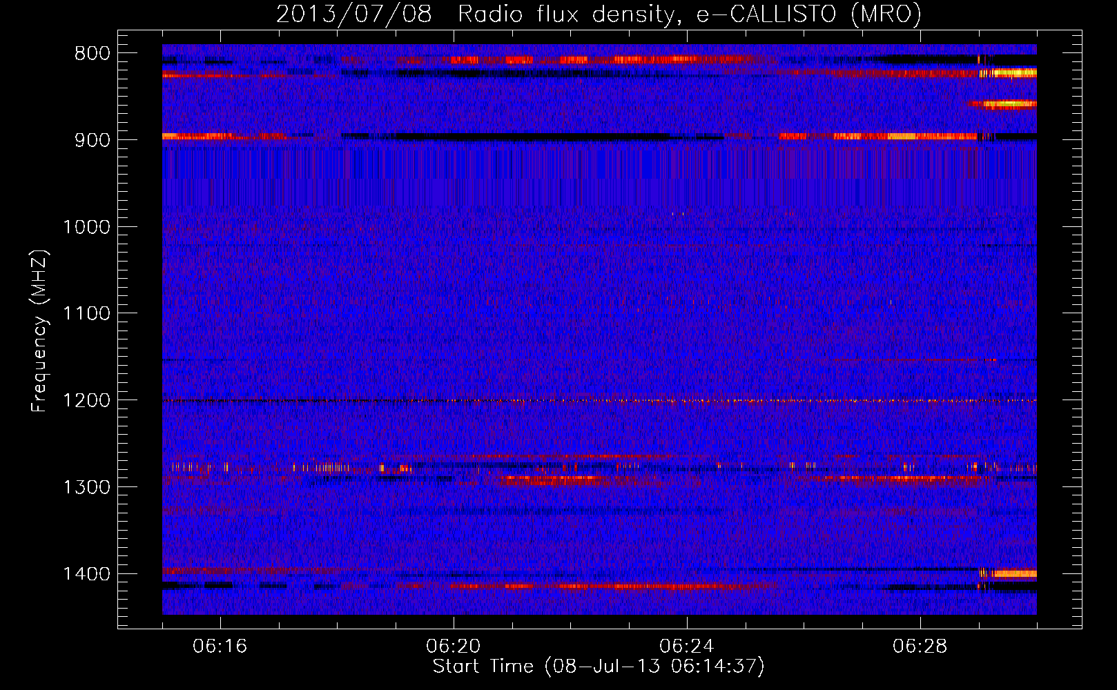Select the 1000 frequency tick label
Image resolution: width=1117 pixels, height=690 pixels.
pyautogui.click(x=86, y=227)
